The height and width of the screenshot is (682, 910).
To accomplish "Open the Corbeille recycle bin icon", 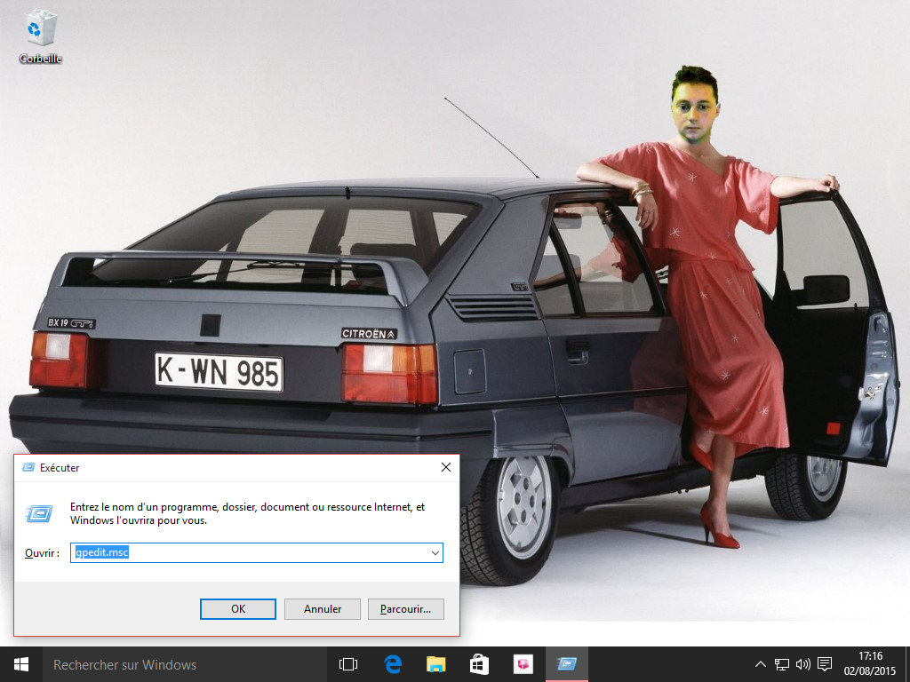I will click(40, 36).
